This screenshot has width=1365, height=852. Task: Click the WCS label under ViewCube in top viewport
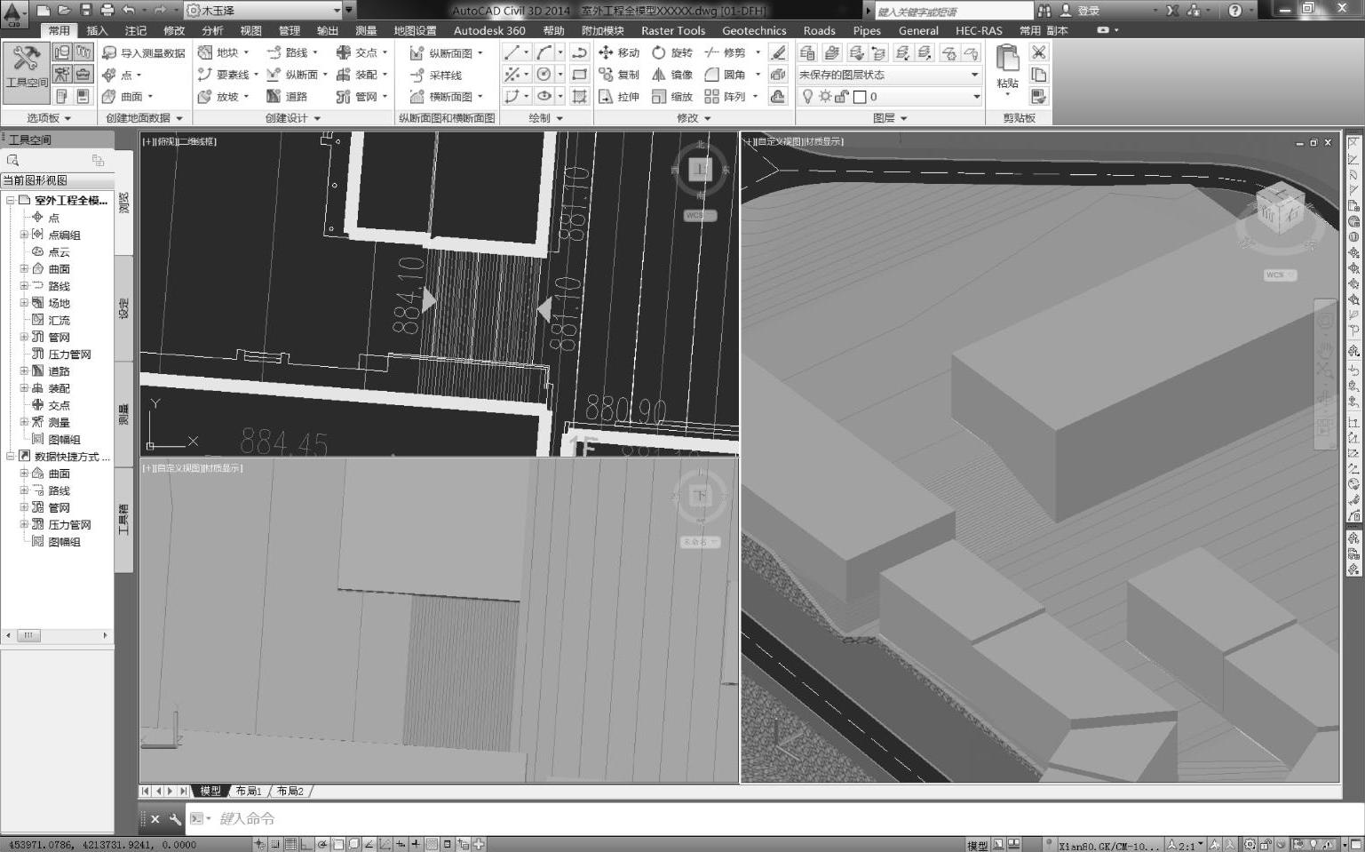[698, 215]
